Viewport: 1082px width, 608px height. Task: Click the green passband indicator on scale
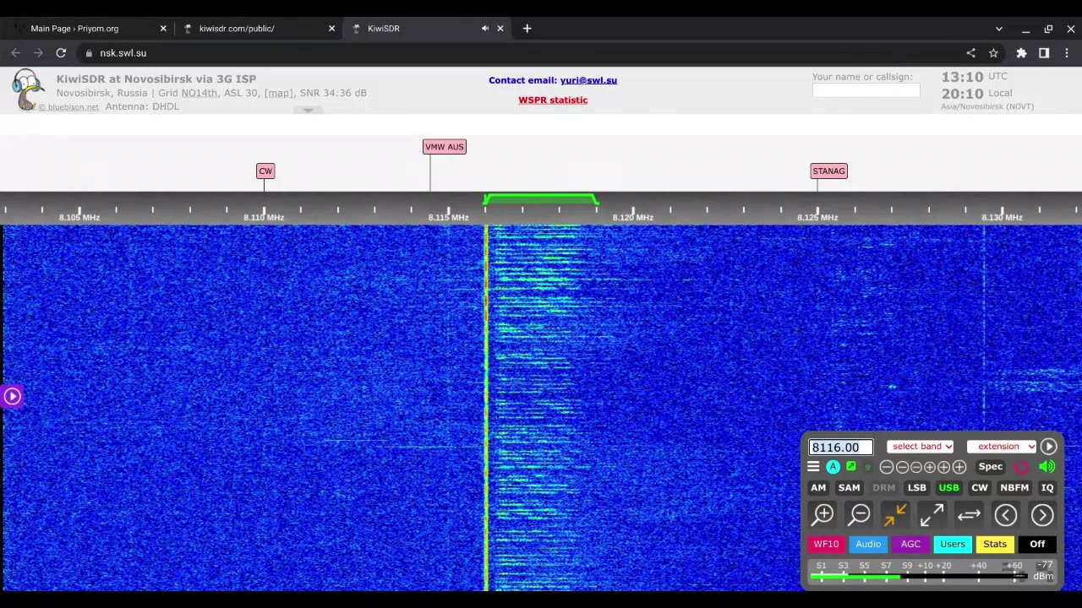541,199
